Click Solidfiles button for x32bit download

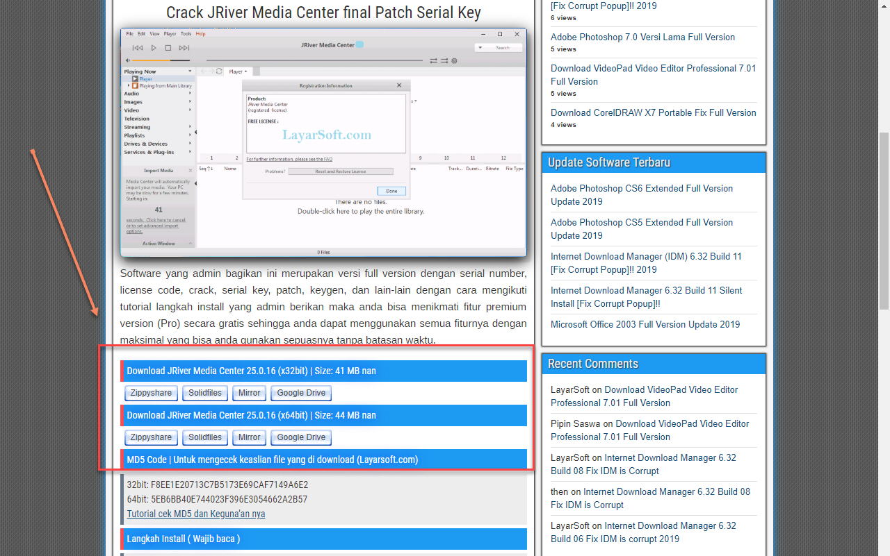[205, 393]
